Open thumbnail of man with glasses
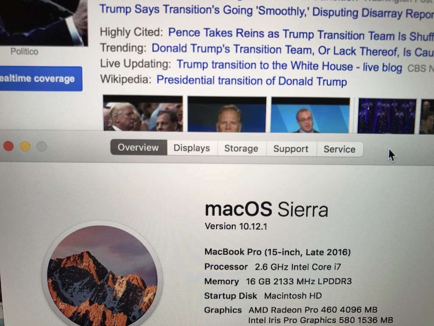Image resolution: width=434 pixels, height=326 pixels. pos(310,115)
